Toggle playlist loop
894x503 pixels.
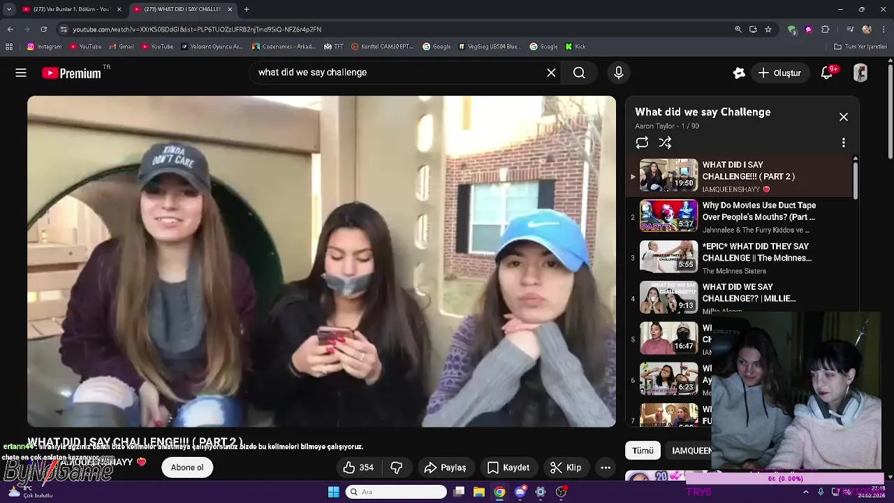[642, 143]
